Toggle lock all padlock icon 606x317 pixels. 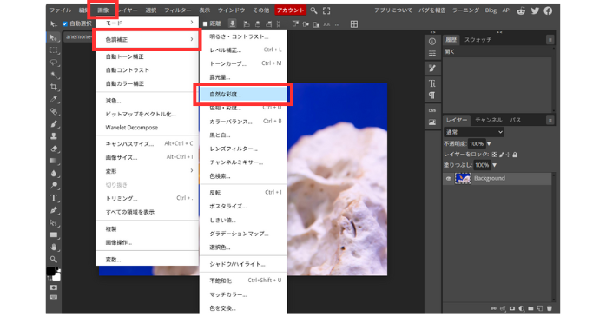515,155
